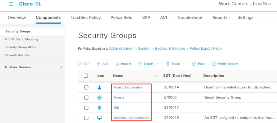Toggle the select-all header checkbox
This screenshot has height=123, width=277.
[86, 76]
